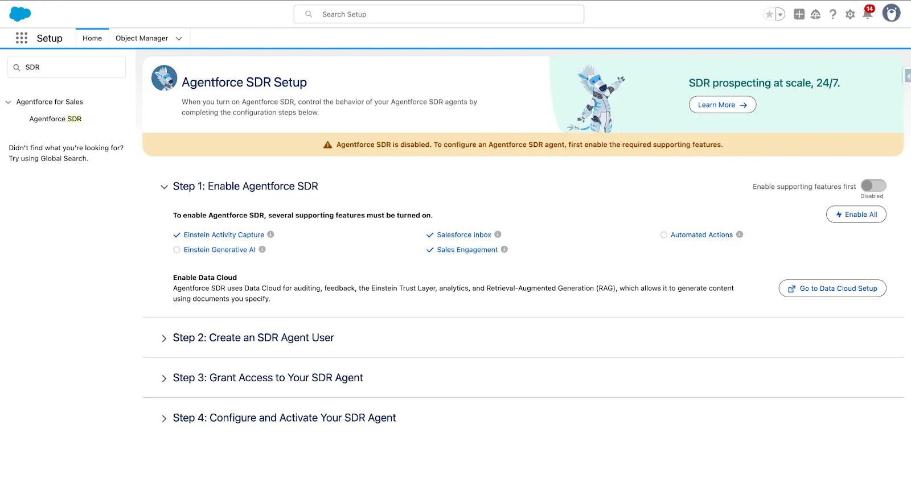Click the Salesforce cloud logo
This screenshot has height=503, width=911.
[20, 14]
